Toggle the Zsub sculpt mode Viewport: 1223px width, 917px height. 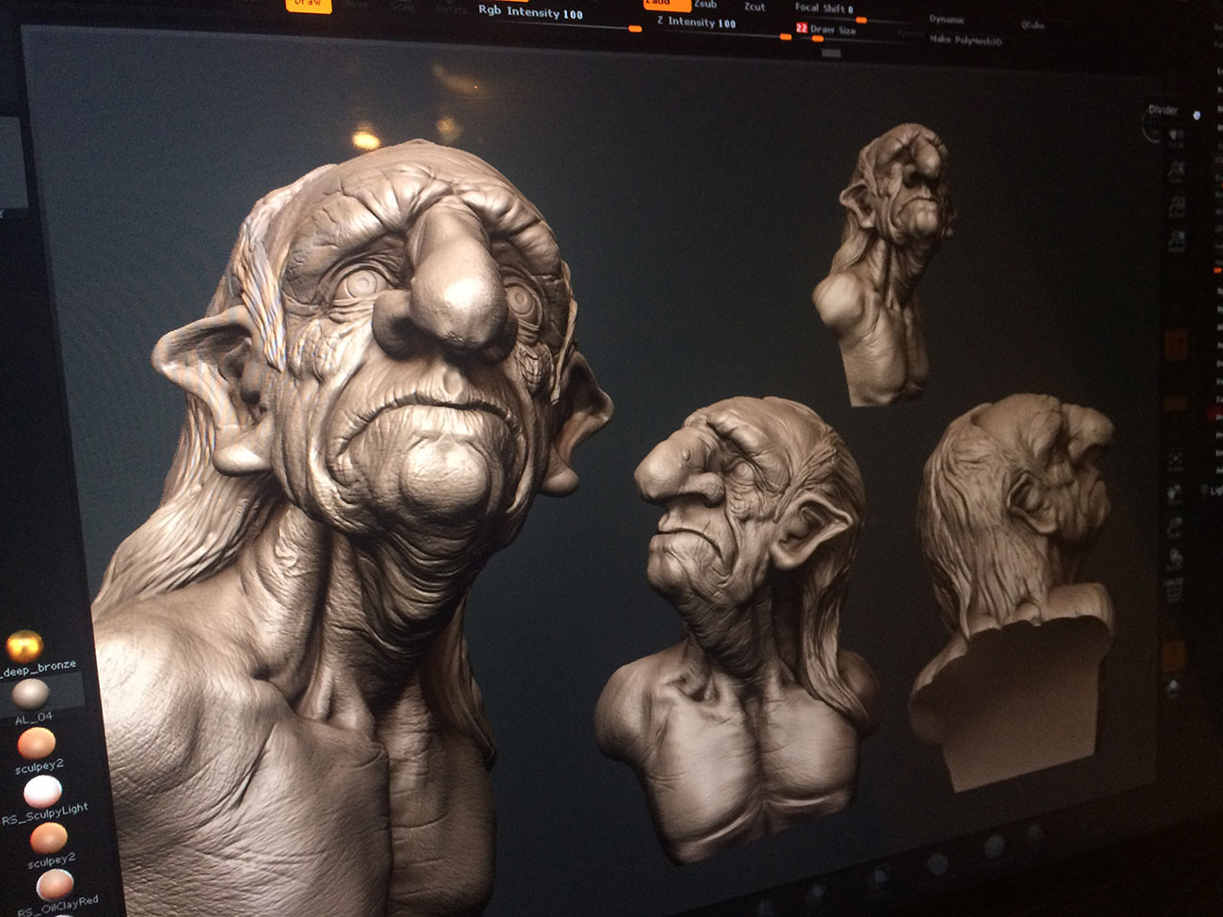706,5
